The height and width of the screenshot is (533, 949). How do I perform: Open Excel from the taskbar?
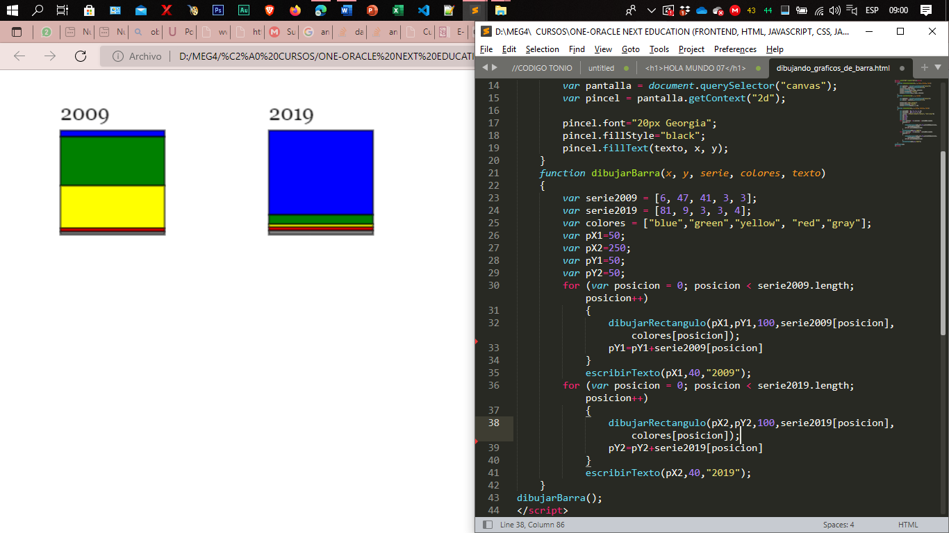397,10
